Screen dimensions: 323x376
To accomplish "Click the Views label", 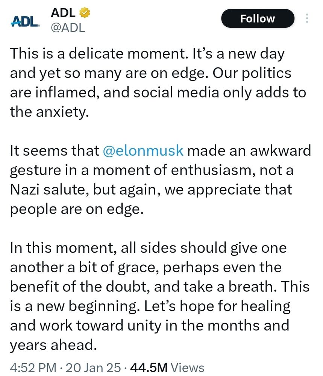I will click(x=187, y=367).
